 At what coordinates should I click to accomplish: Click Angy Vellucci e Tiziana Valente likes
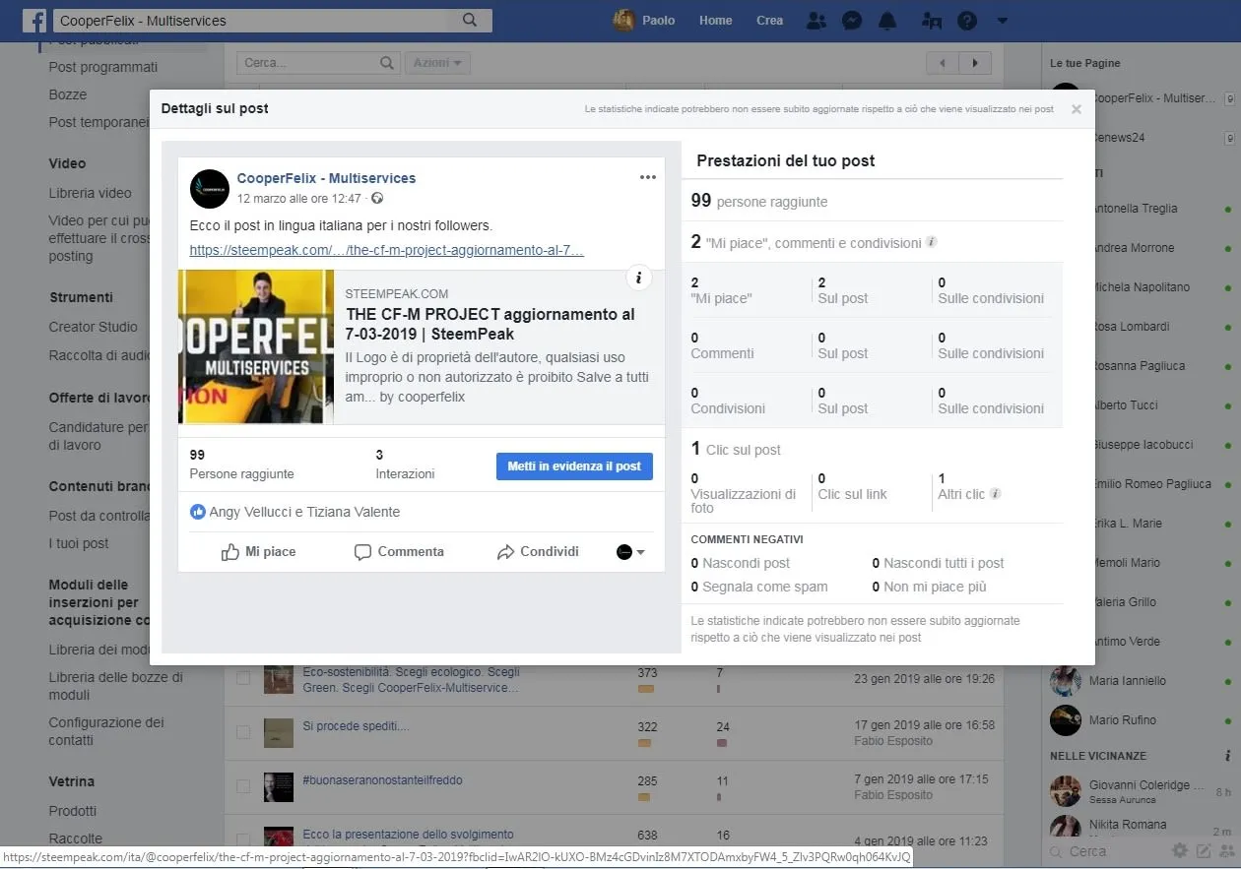click(304, 512)
